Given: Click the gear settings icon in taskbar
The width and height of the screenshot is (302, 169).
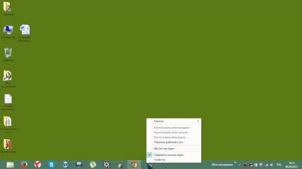Looking at the screenshot, I should pos(107,165).
